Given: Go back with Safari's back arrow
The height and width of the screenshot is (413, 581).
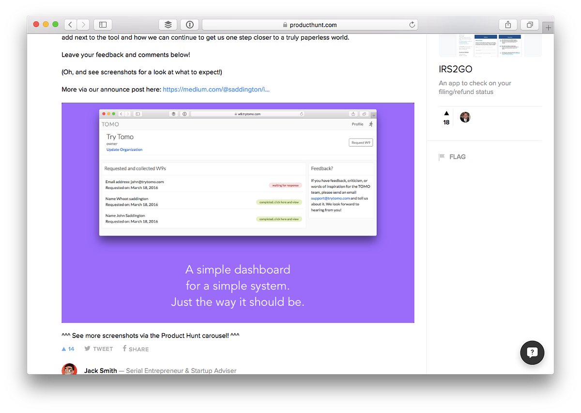Looking at the screenshot, I should [x=71, y=25].
